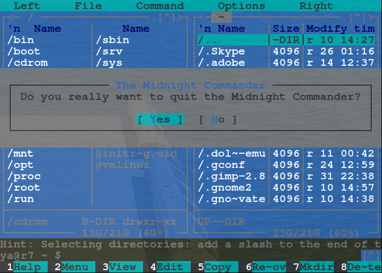The height and width of the screenshot is (273, 382).
Task: Confirm quitting with the Yes button
Action: (x=160, y=120)
